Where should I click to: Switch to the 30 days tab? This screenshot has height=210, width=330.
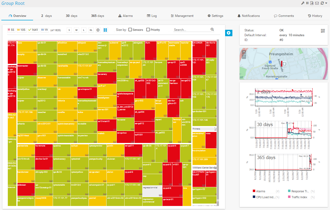(72, 16)
